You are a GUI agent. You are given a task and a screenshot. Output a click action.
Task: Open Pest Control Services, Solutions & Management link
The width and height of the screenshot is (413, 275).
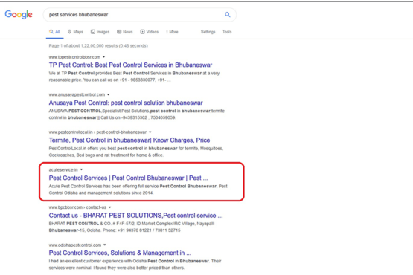pyautogui.click(x=120, y=253)
